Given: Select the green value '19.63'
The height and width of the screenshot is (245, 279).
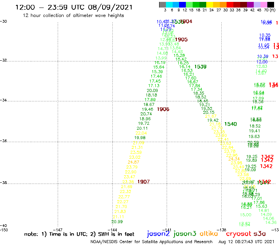Looking at the screenshot, I should [x=254, y=136].
